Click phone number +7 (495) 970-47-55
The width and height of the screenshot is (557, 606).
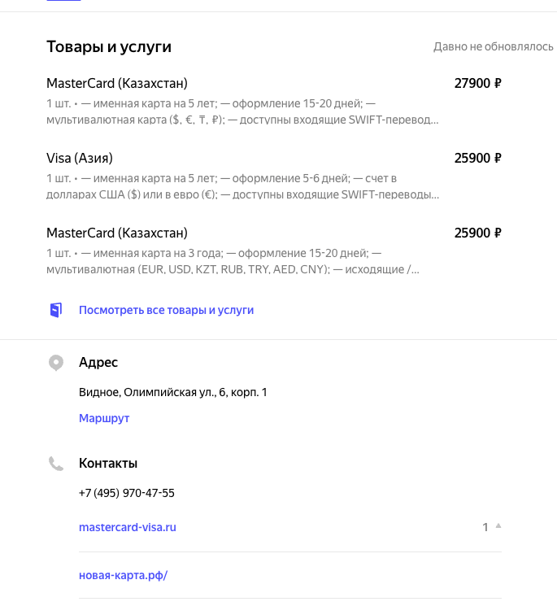tap(127, 493)
